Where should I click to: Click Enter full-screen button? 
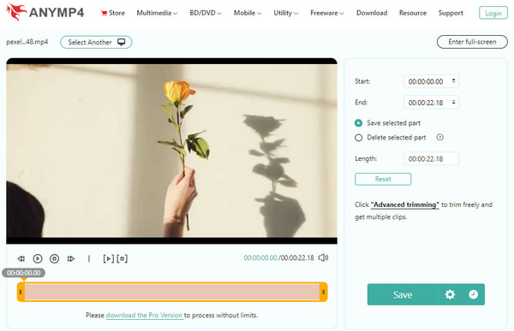coord(472,42)
